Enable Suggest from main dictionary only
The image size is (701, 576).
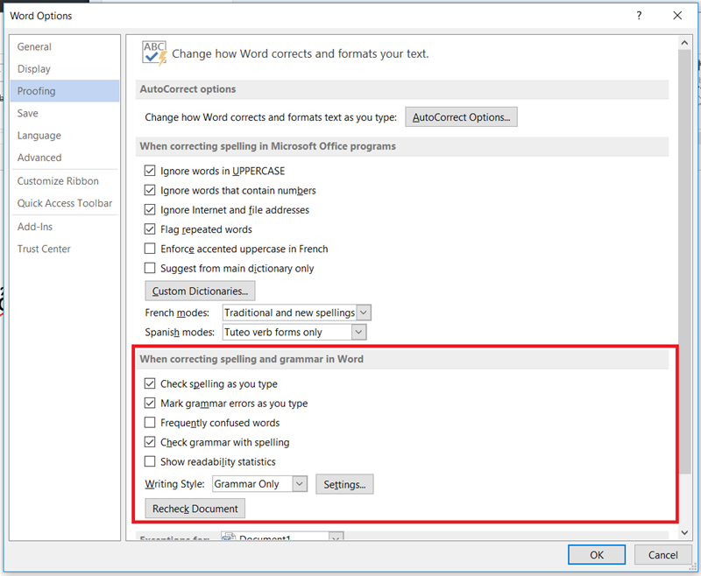click(x=151, y=269)
